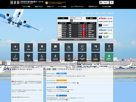Click the flight board search magnifier
The height and width of the screenshot is (102, 136).
click(x=71, y=21)
